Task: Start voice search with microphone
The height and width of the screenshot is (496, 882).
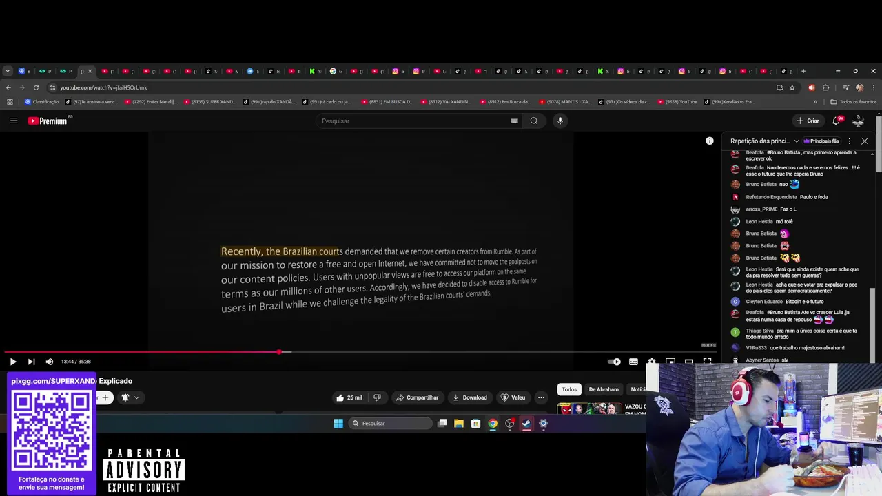Action: click(x=560, y=121)
